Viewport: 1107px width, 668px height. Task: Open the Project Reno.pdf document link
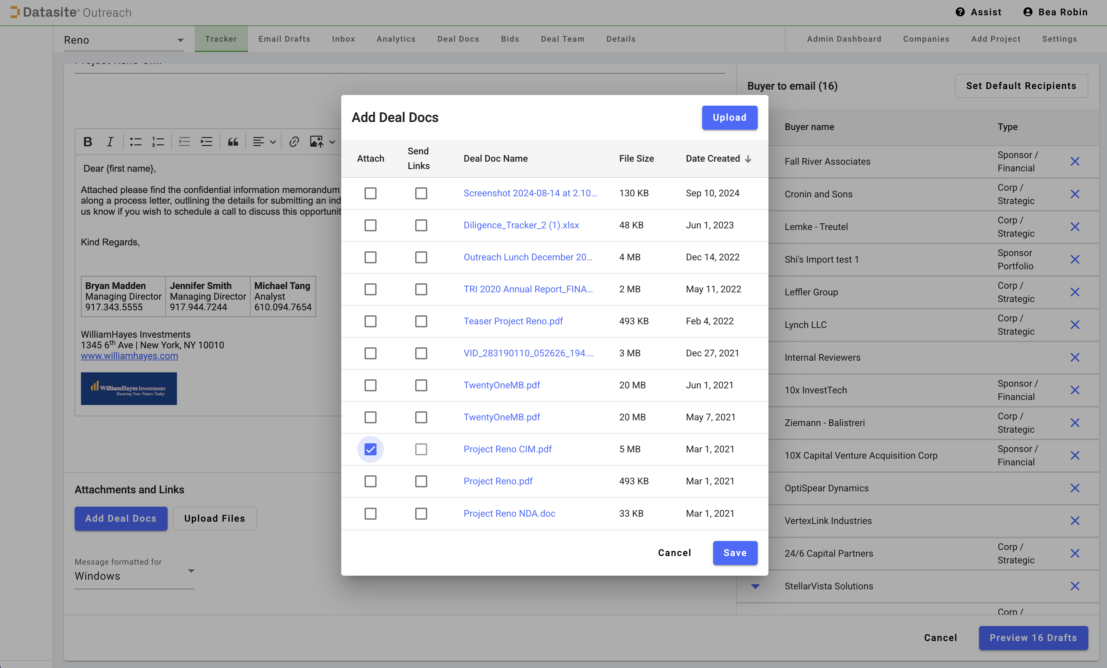498,481
